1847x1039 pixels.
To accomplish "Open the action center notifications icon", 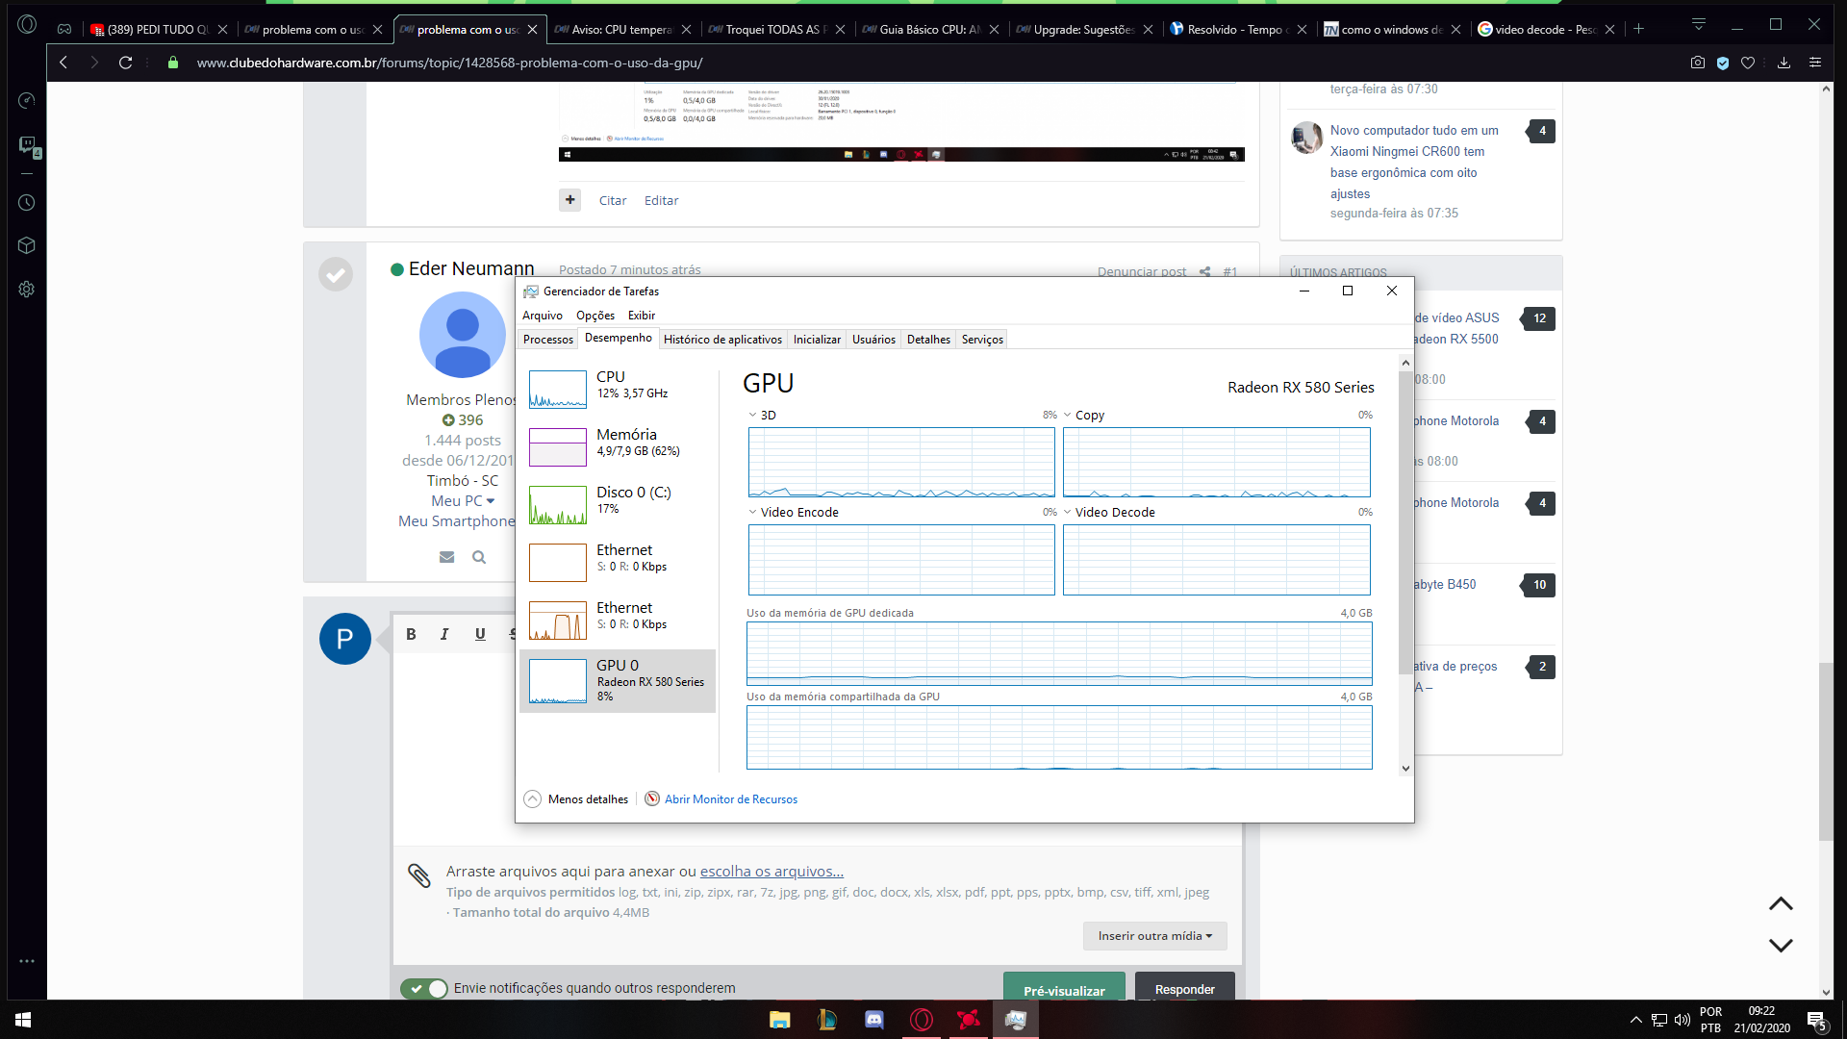I will 1816,1020.
